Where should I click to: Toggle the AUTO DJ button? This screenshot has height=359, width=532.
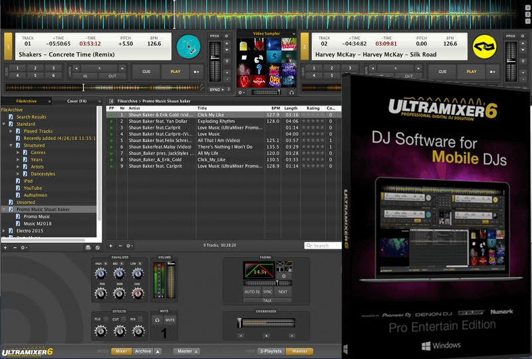coord(252,291)
